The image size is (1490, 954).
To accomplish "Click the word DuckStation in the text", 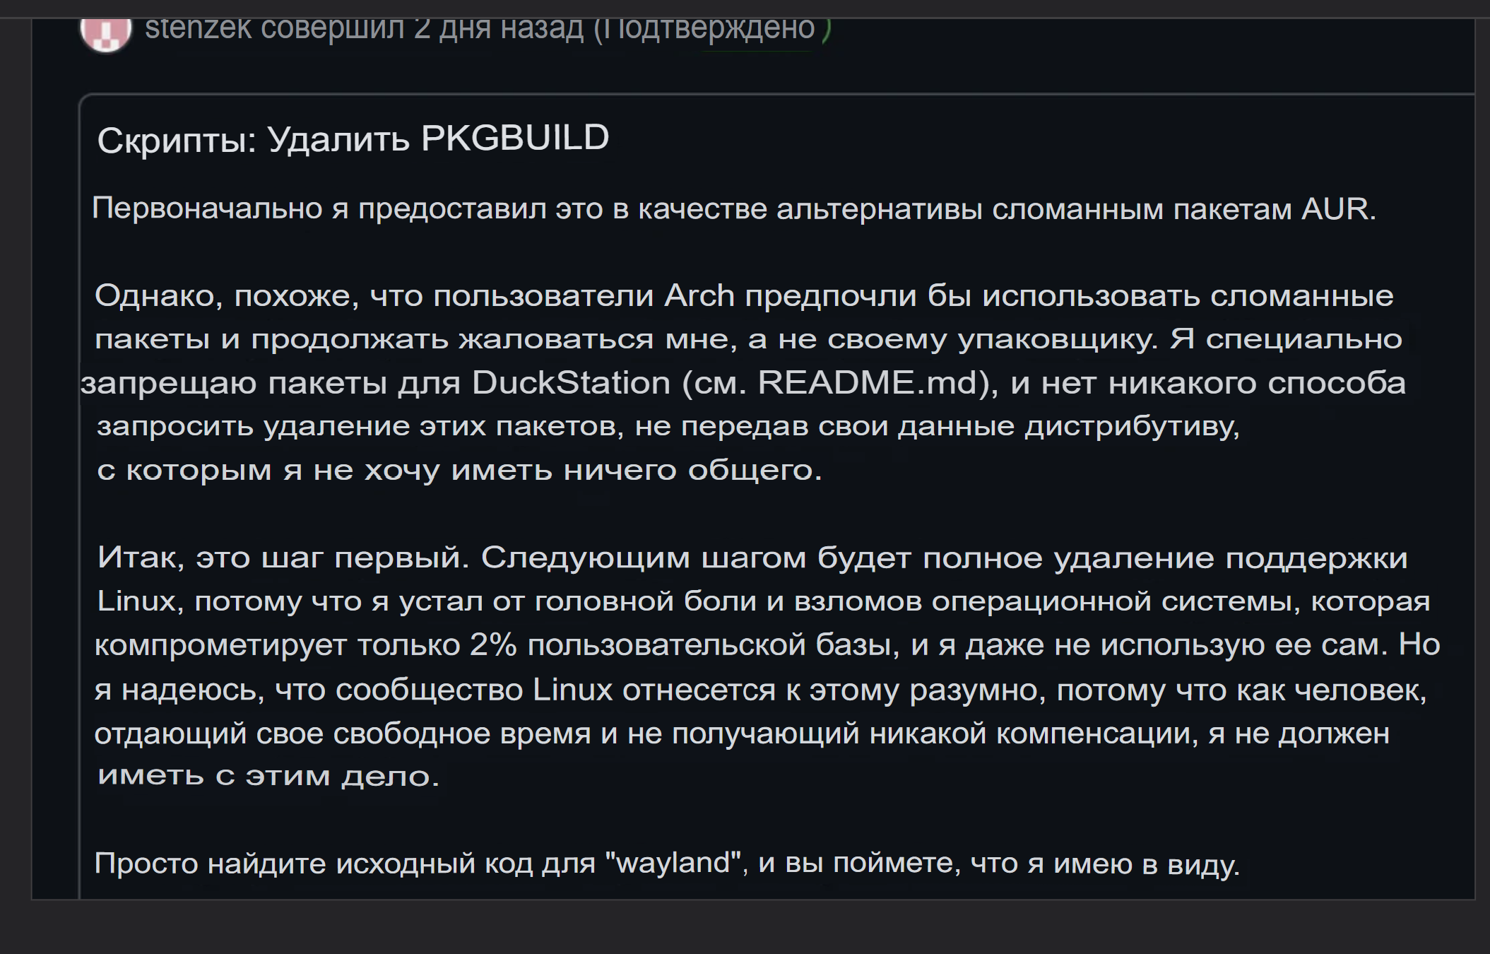I will (571, 382).
